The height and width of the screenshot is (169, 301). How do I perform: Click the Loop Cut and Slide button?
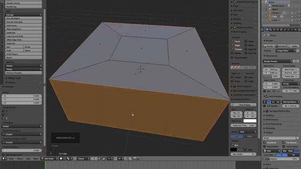24,36
